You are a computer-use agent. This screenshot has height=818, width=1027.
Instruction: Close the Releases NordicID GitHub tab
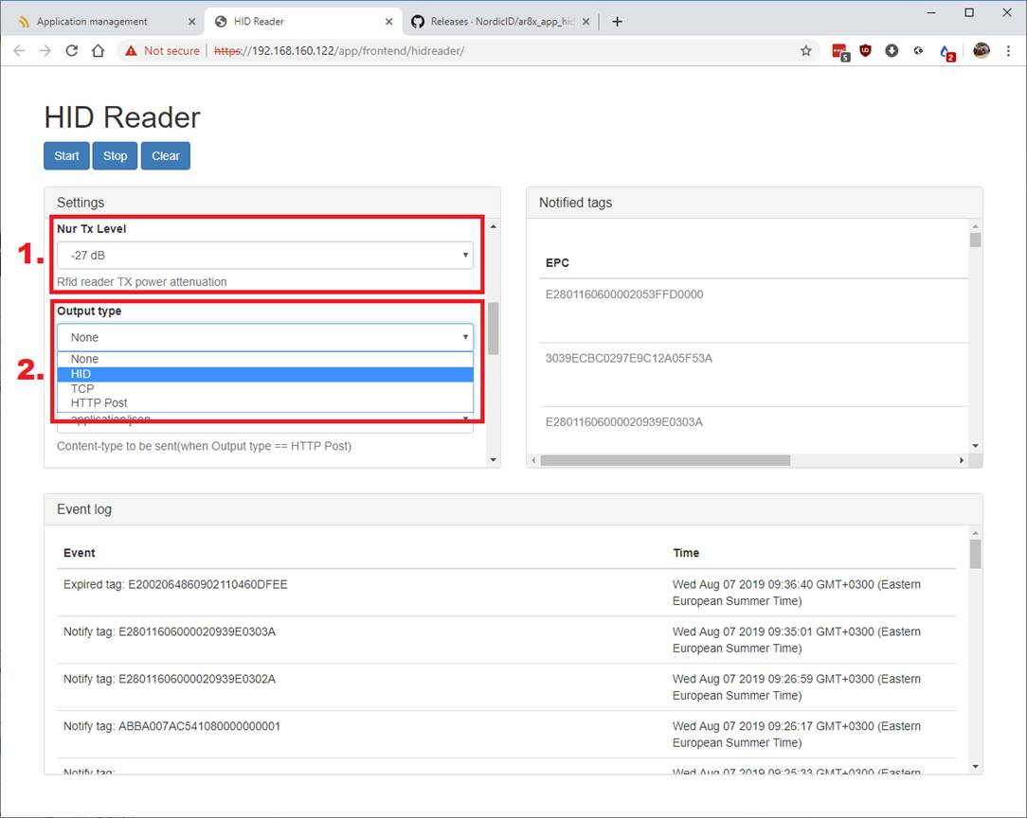coord(586,22)
